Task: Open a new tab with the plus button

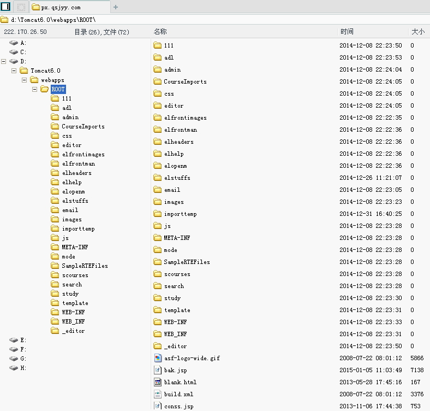Action: pyautogui.click(x=116, y=7)
